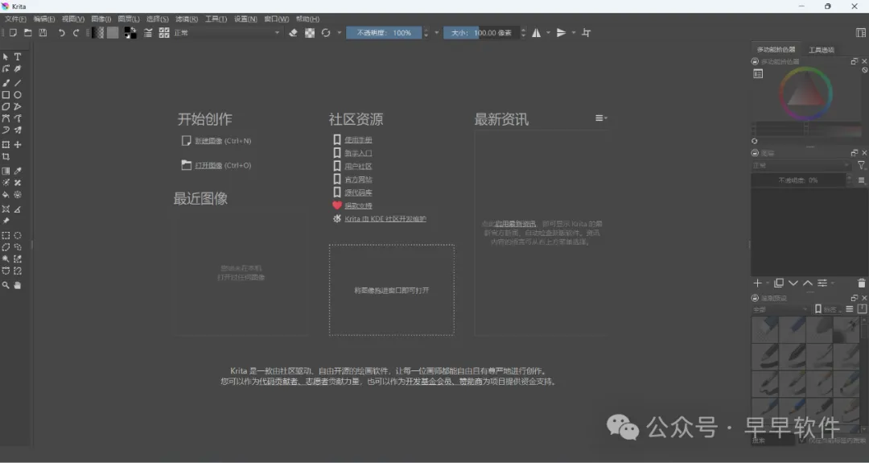Expand the vertical mirror options arrow
Screen dimensions: 869x463
[x=574, y=33]
